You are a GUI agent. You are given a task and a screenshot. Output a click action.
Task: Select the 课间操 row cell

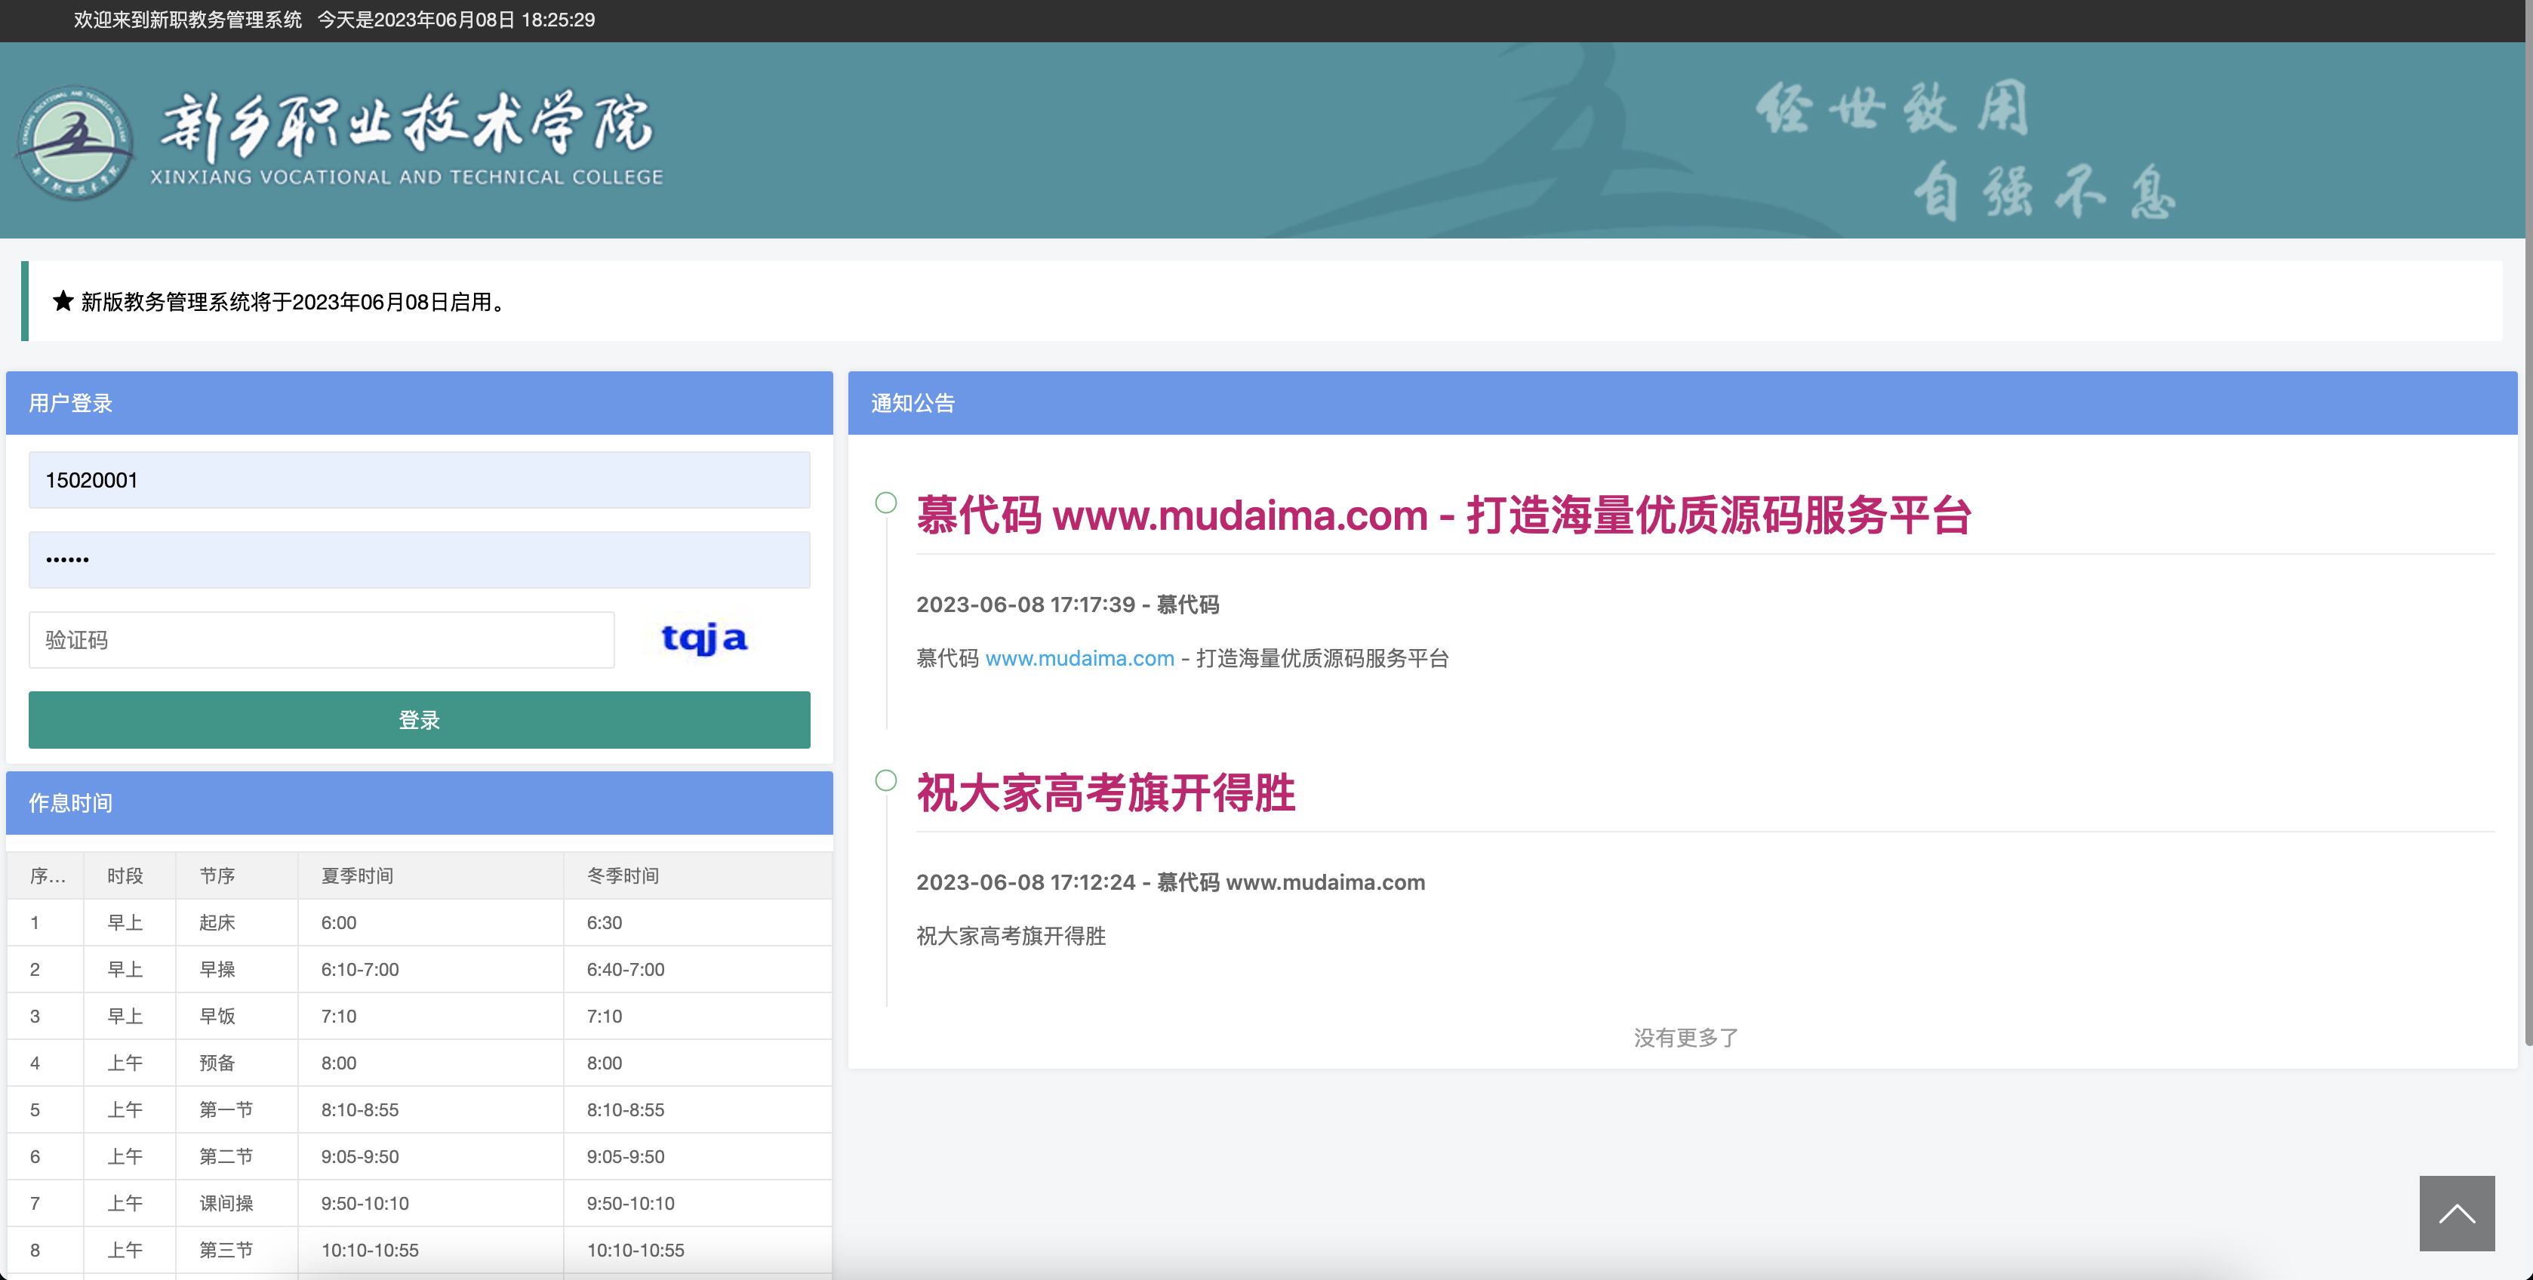236,1203
